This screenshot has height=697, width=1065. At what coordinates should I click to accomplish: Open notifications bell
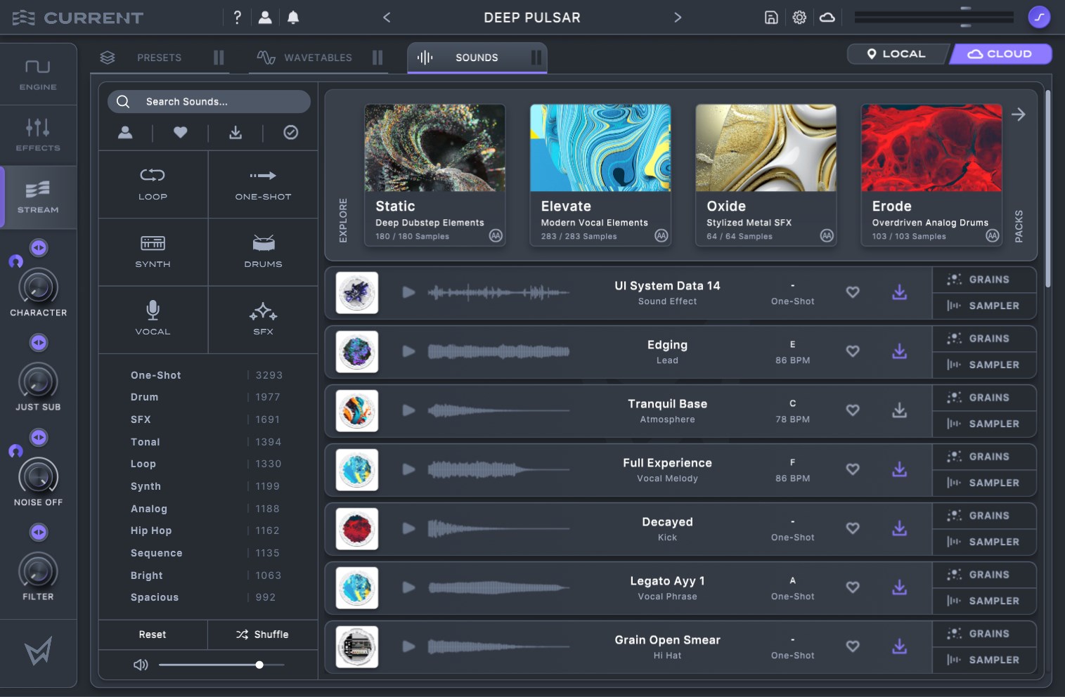[x=293, y=18]
